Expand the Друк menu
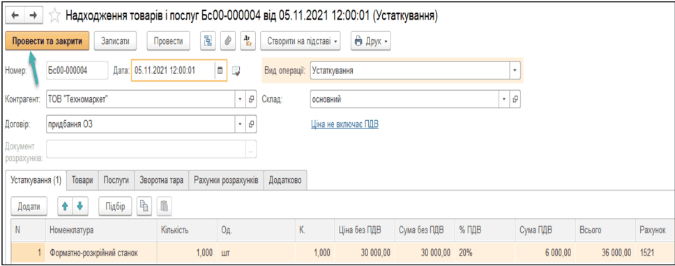 point(370,41)
